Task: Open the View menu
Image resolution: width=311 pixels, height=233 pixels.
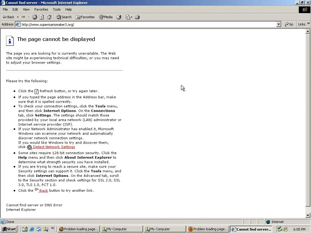Action: pos(26,9)
